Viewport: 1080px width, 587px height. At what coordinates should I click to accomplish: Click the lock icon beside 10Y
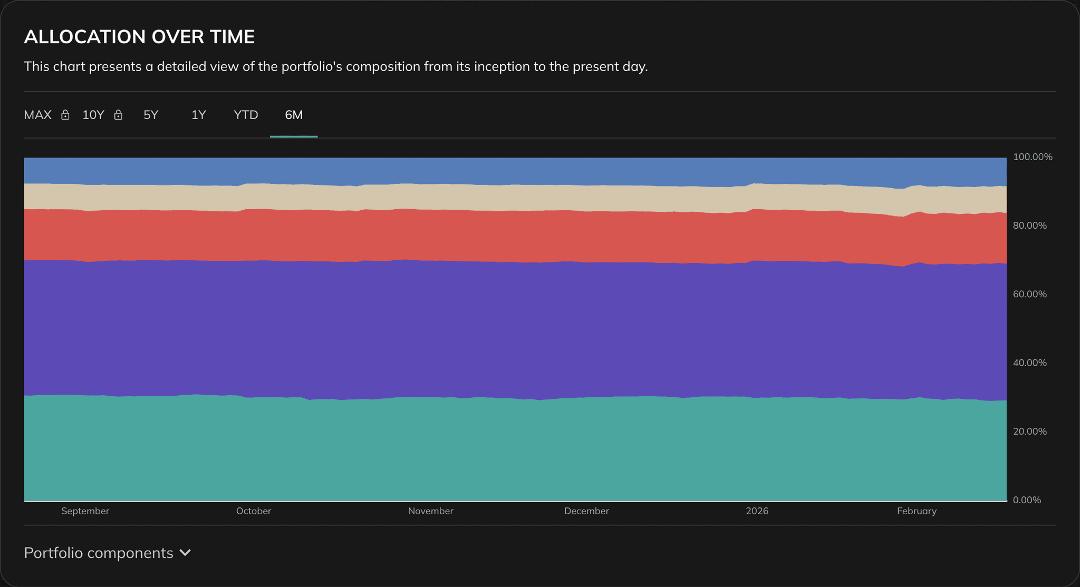coord(118,115)
